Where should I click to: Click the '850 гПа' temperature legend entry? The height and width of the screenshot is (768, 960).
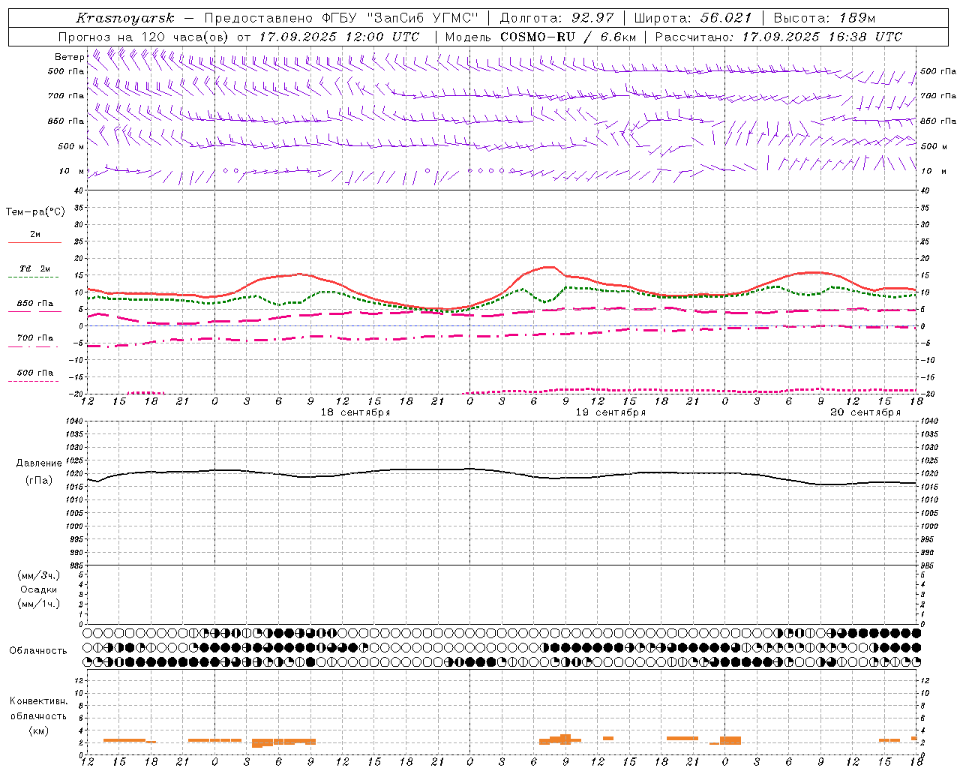pos(35,304)
